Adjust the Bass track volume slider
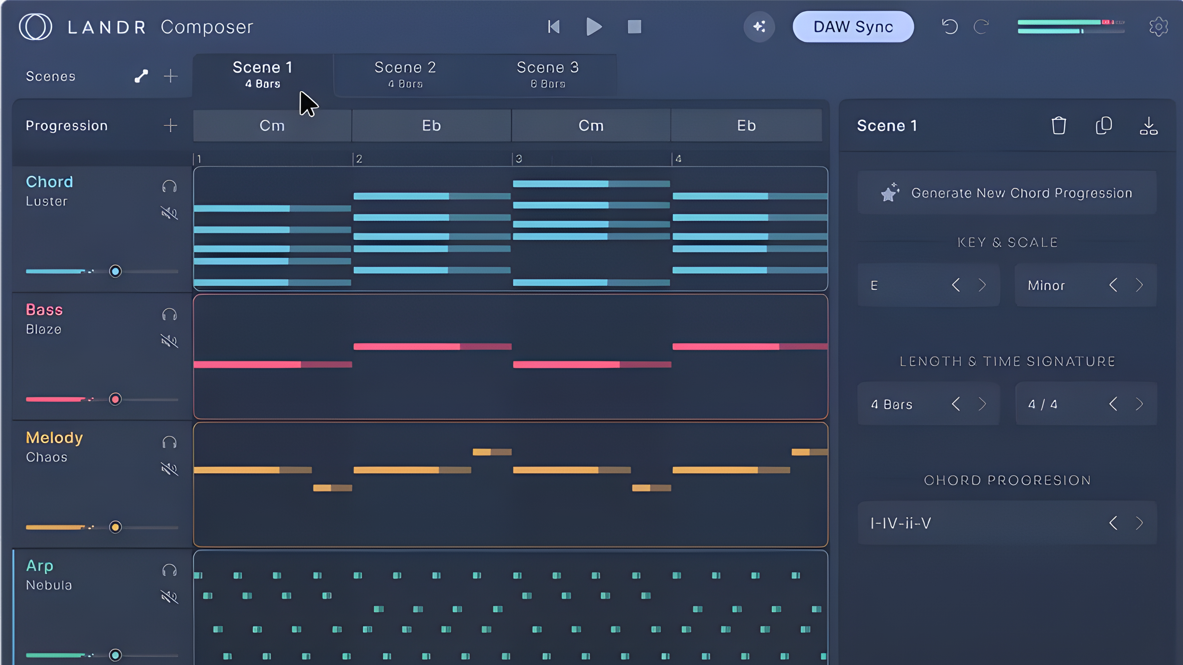The width and height of the screenshot is (1183, 665). [115, 399]
